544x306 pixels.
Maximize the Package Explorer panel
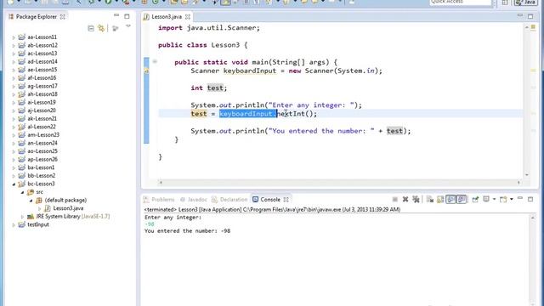pos(127,17)
